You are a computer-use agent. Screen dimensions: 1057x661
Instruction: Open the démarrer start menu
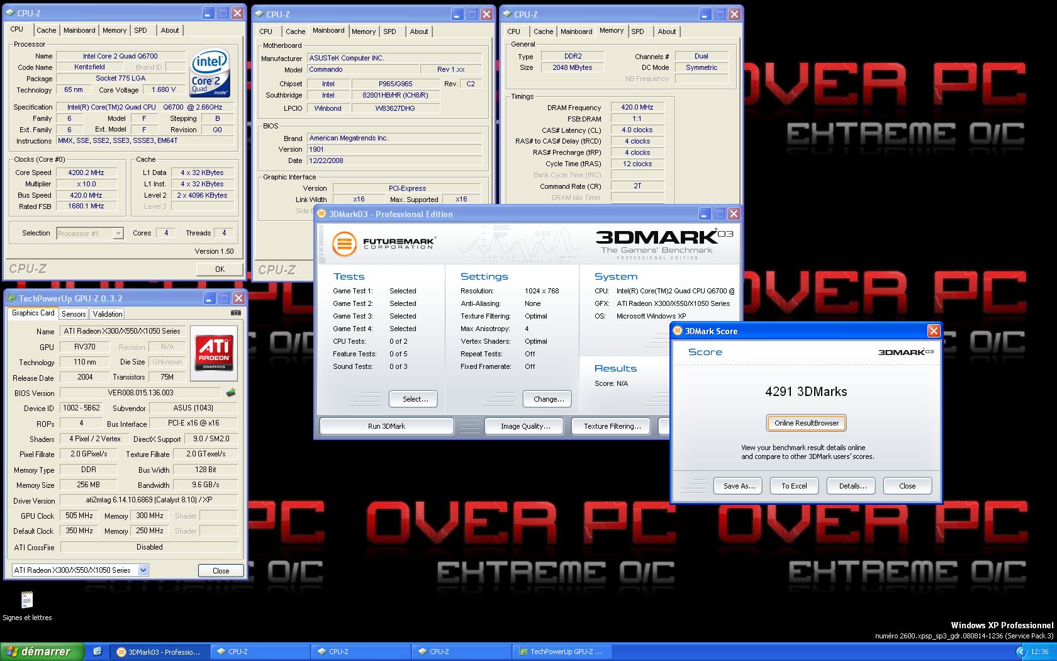point(43,652)
